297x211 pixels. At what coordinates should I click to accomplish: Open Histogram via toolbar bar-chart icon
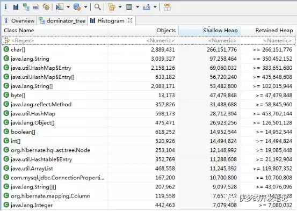[16, 7]
